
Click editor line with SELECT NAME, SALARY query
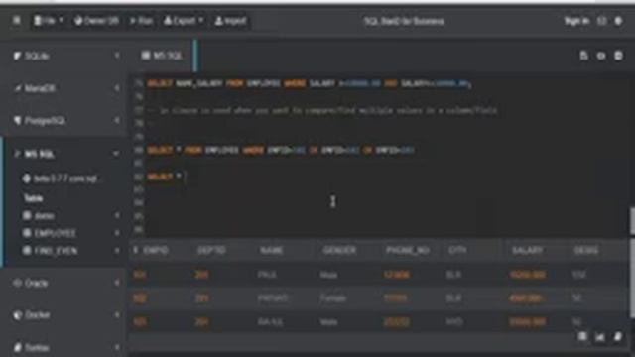tap(309, 83)
